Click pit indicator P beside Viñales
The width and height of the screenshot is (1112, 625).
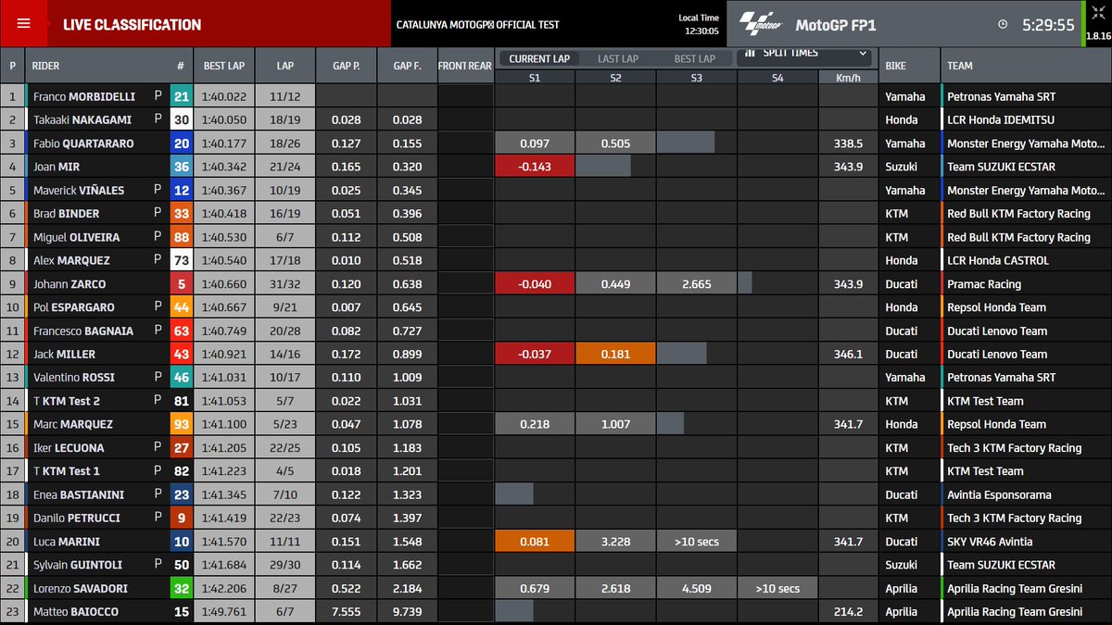[x=158, y=190]
